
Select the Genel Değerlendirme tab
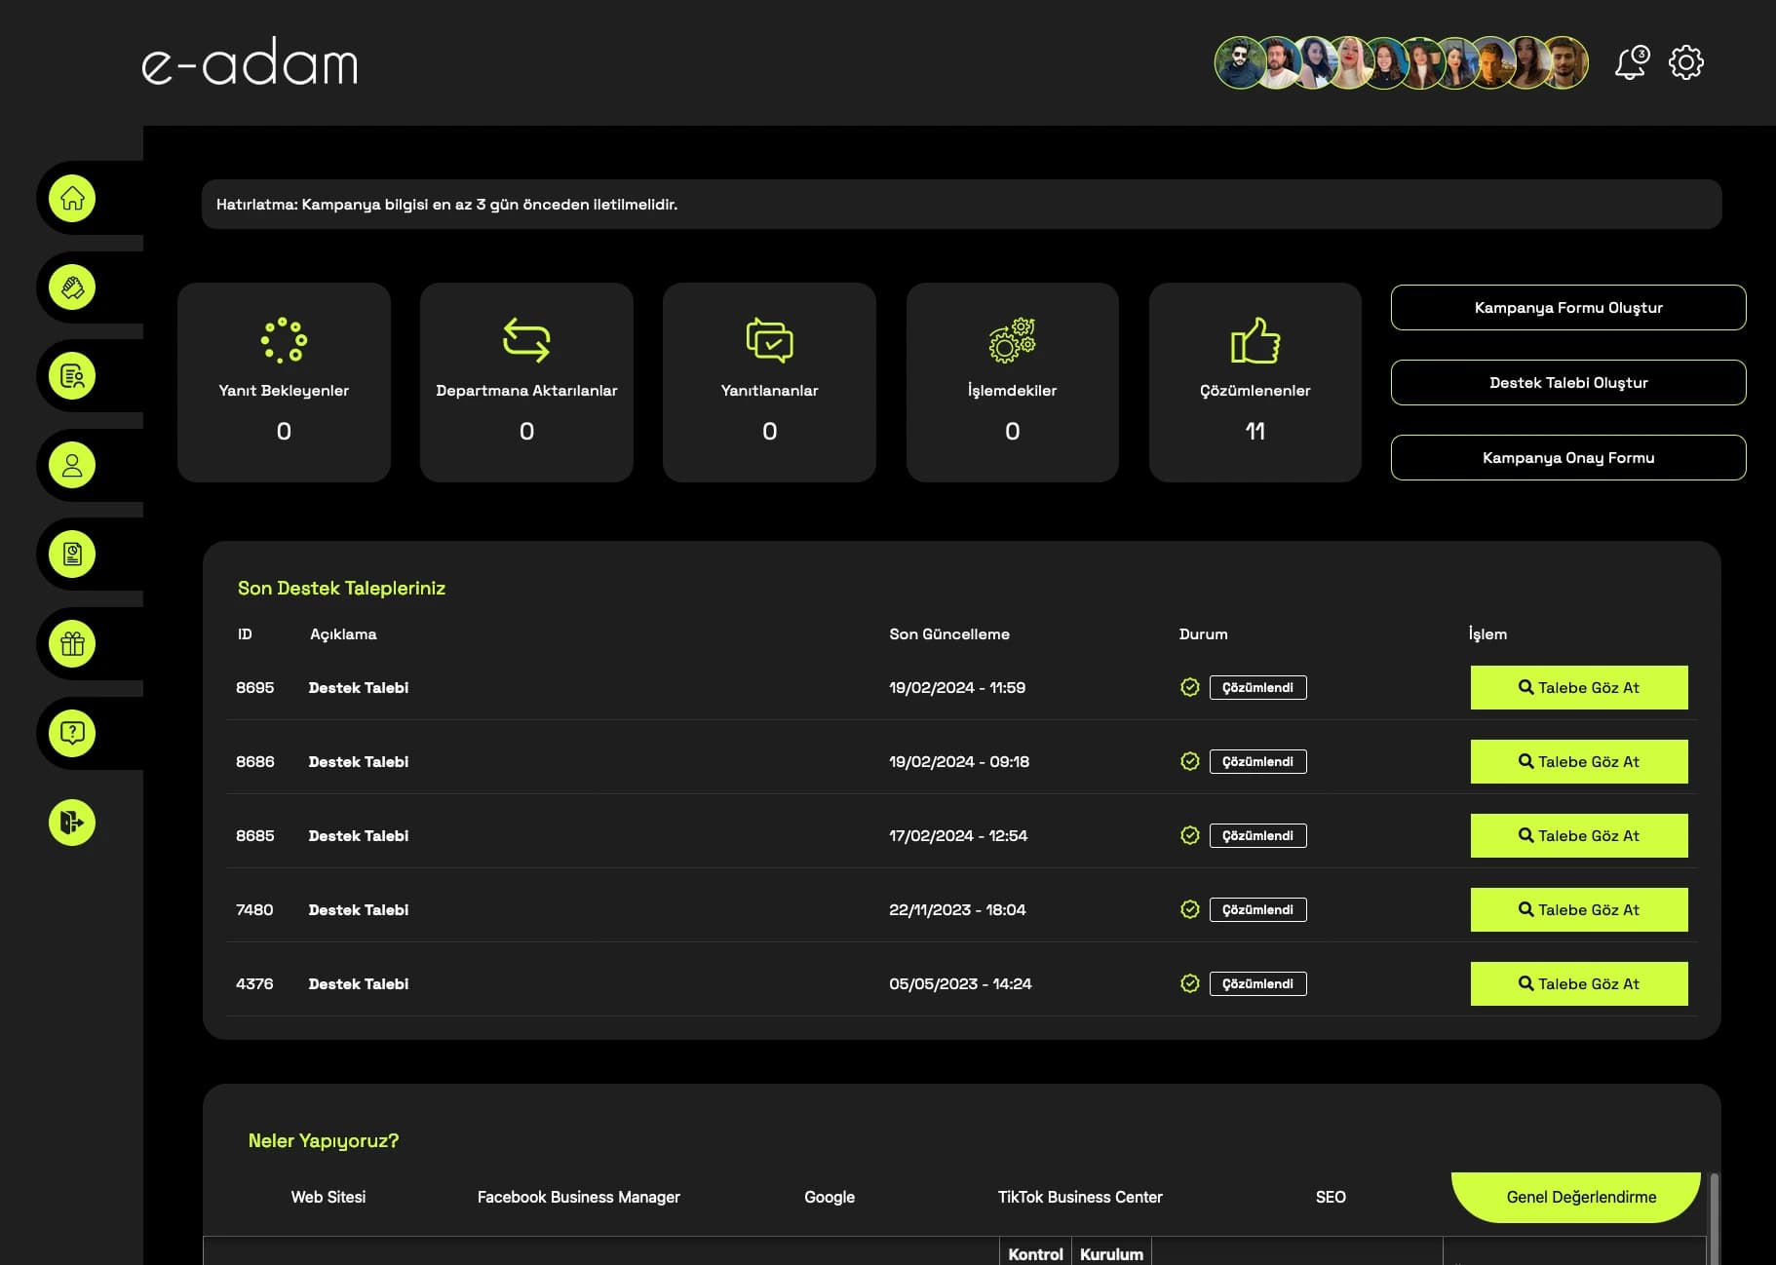[1580, 1197]
